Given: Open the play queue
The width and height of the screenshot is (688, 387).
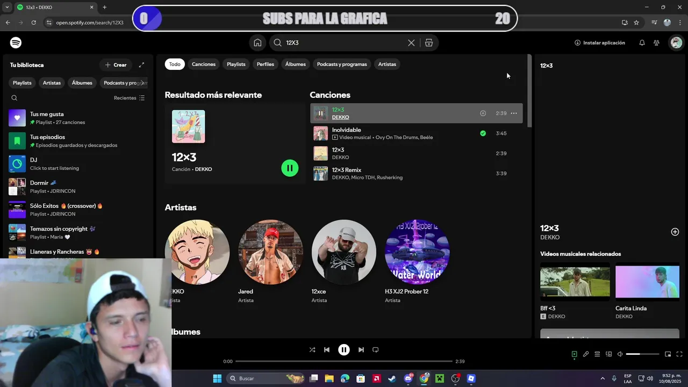Looking at the screenshot, I should 597,354.
